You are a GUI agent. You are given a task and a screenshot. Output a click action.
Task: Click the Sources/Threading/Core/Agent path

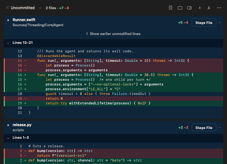tap(38, 25)
